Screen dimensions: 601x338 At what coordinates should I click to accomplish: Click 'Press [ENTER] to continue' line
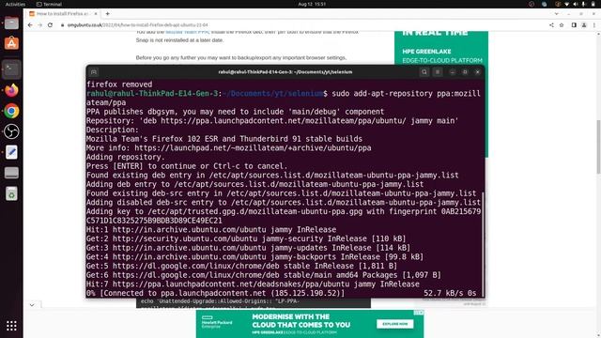pyautogui.click(x=187, y=166)
